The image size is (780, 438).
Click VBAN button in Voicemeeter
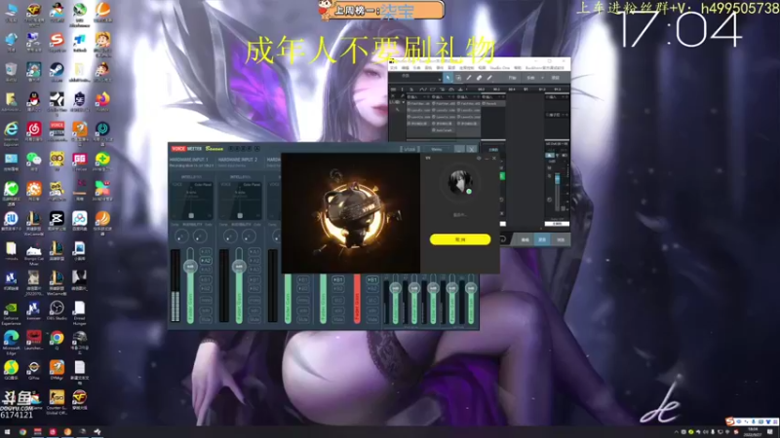(x=409, y=149)
